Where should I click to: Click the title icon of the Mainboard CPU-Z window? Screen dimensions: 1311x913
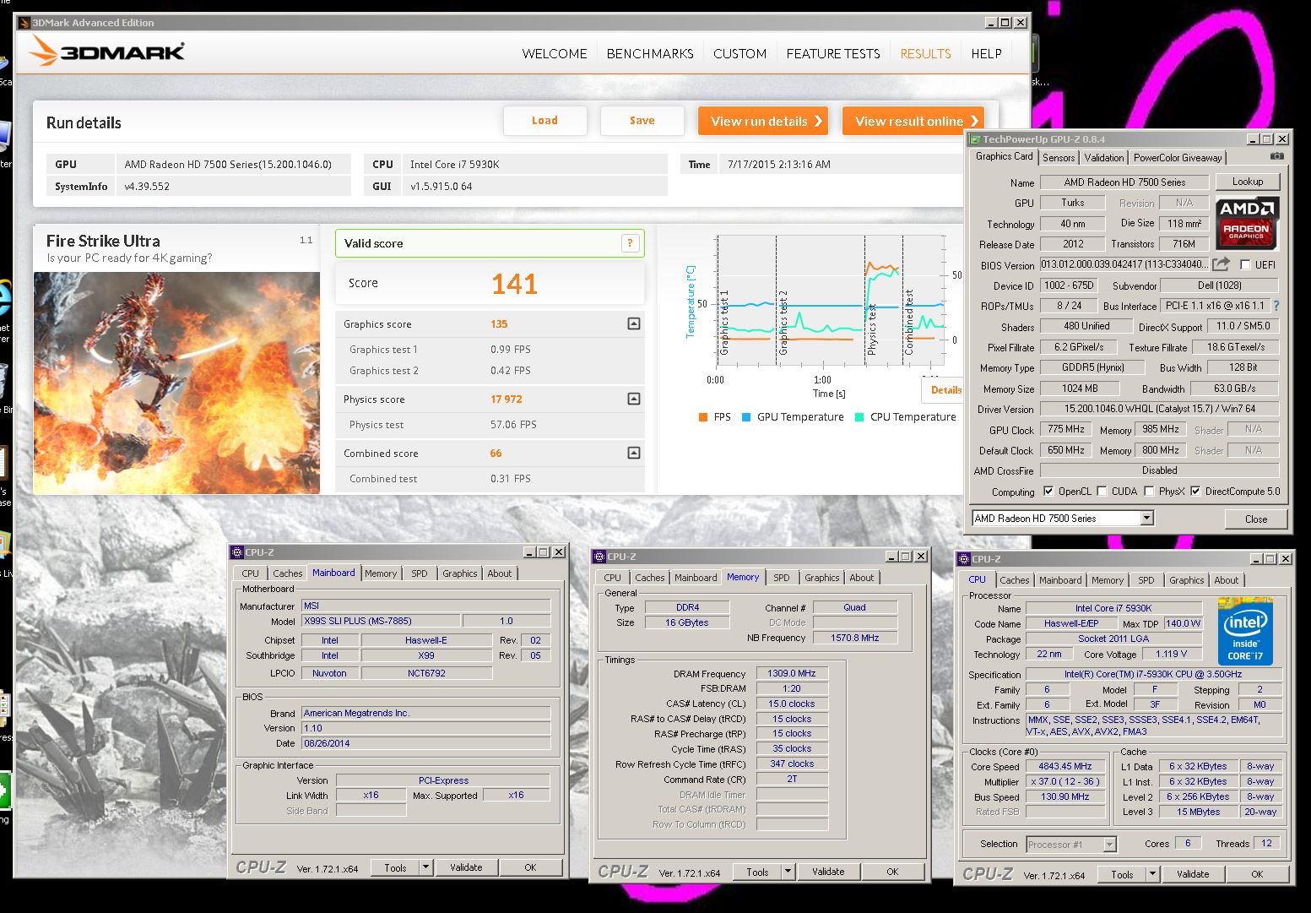[x=237, y=552]
